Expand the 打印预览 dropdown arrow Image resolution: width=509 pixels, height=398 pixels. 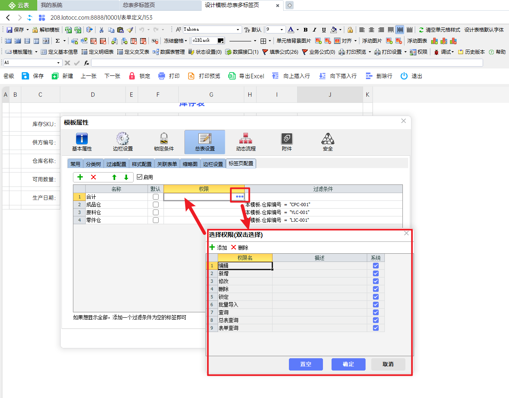click(370, 52)
